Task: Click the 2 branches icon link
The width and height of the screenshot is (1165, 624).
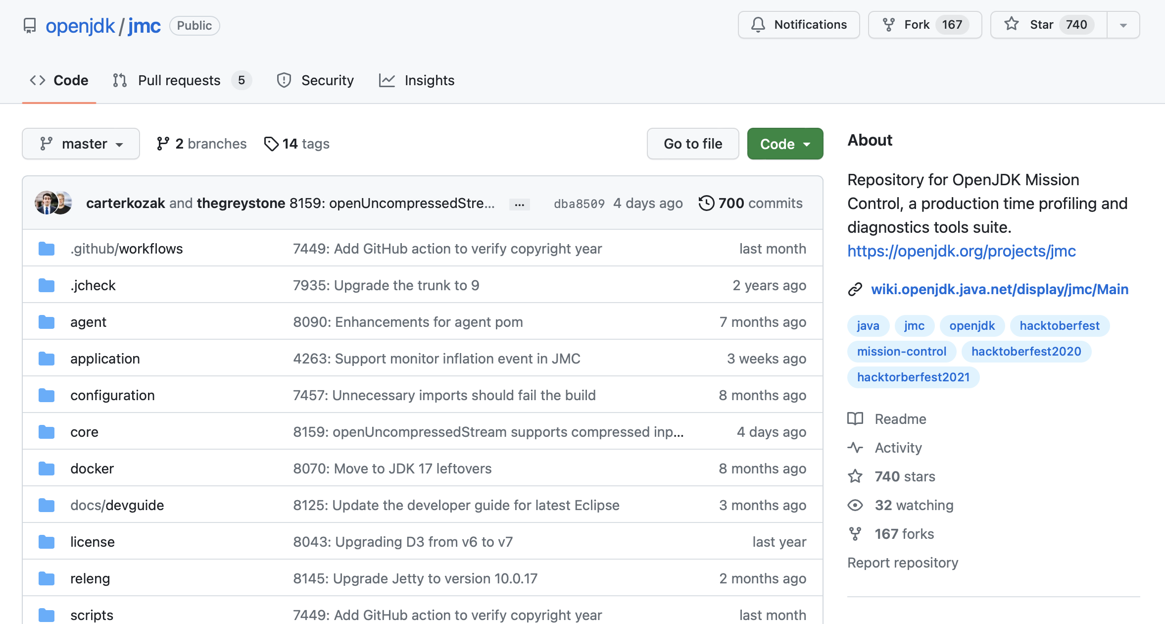Action: pos(163,144)
